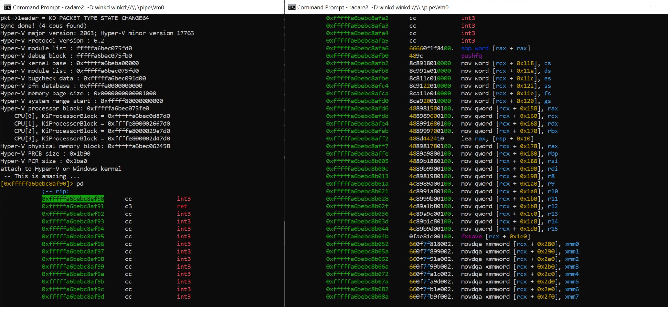This screenshot has height=309, width=668.
Task: Click the 'Hyper-V kernel base' line
Action: (x=70, y=63)
